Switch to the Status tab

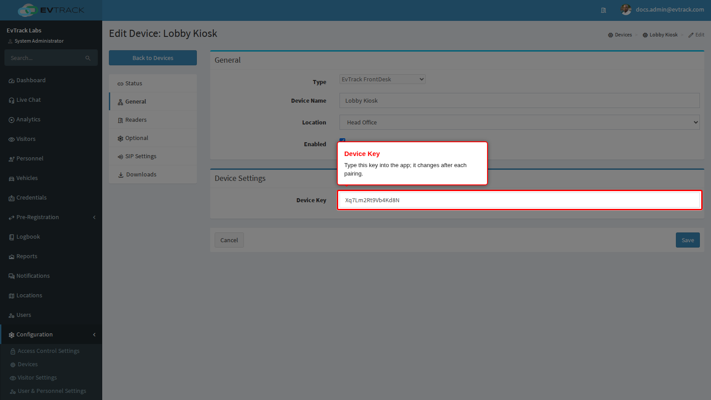[153, 84]
